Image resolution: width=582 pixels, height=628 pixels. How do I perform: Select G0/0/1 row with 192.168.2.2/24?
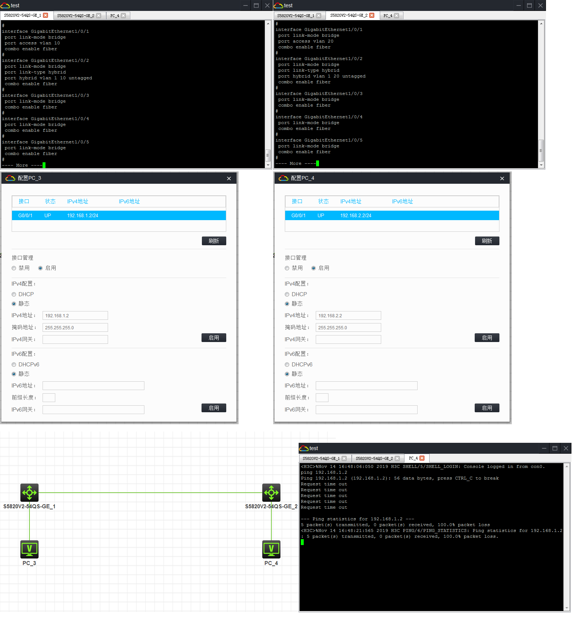(x=392, y=215)
